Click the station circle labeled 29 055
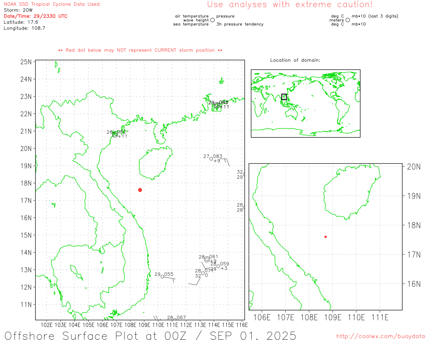 click(x=162, y=277)
